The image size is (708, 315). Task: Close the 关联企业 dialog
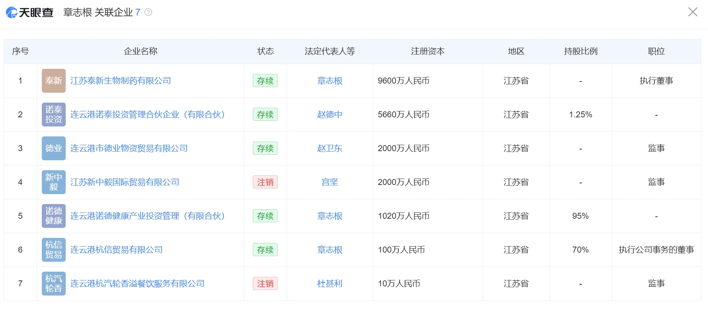[x=692, y=12]
